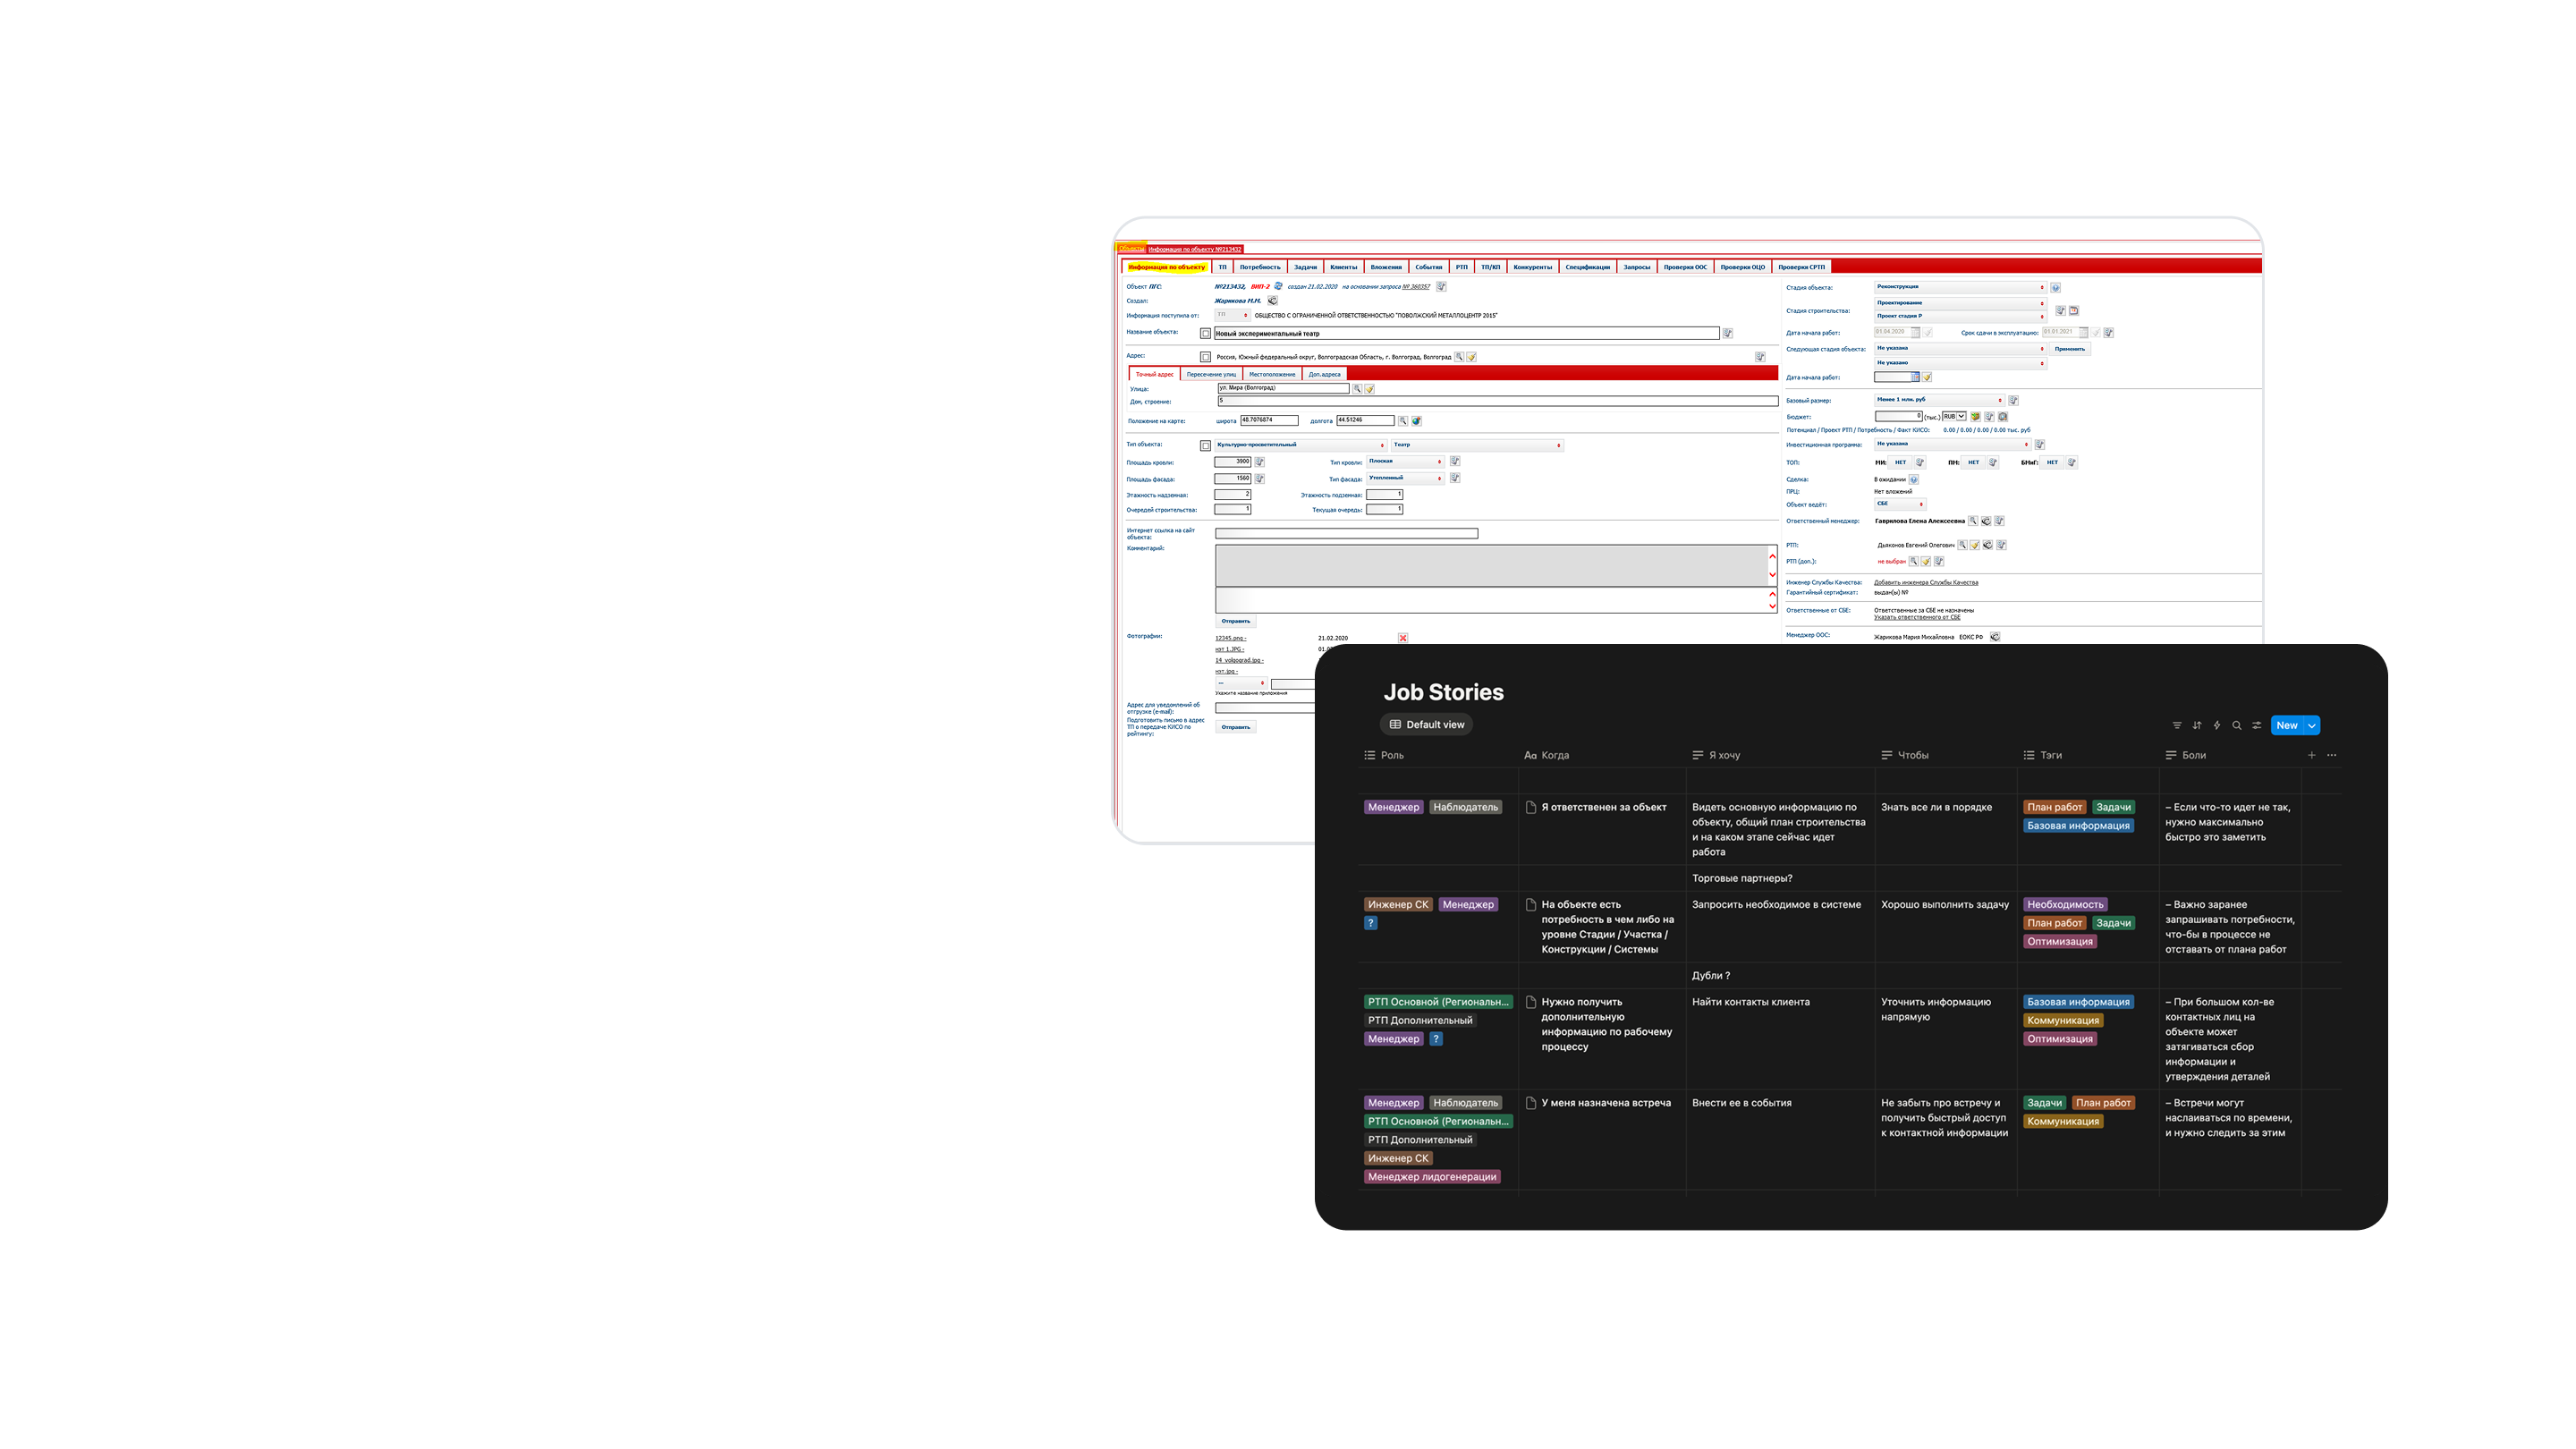Screen dimensions: 2576x1449
Task: Tick the checkbox next to Адрес
Action: tap(1205, 356)
